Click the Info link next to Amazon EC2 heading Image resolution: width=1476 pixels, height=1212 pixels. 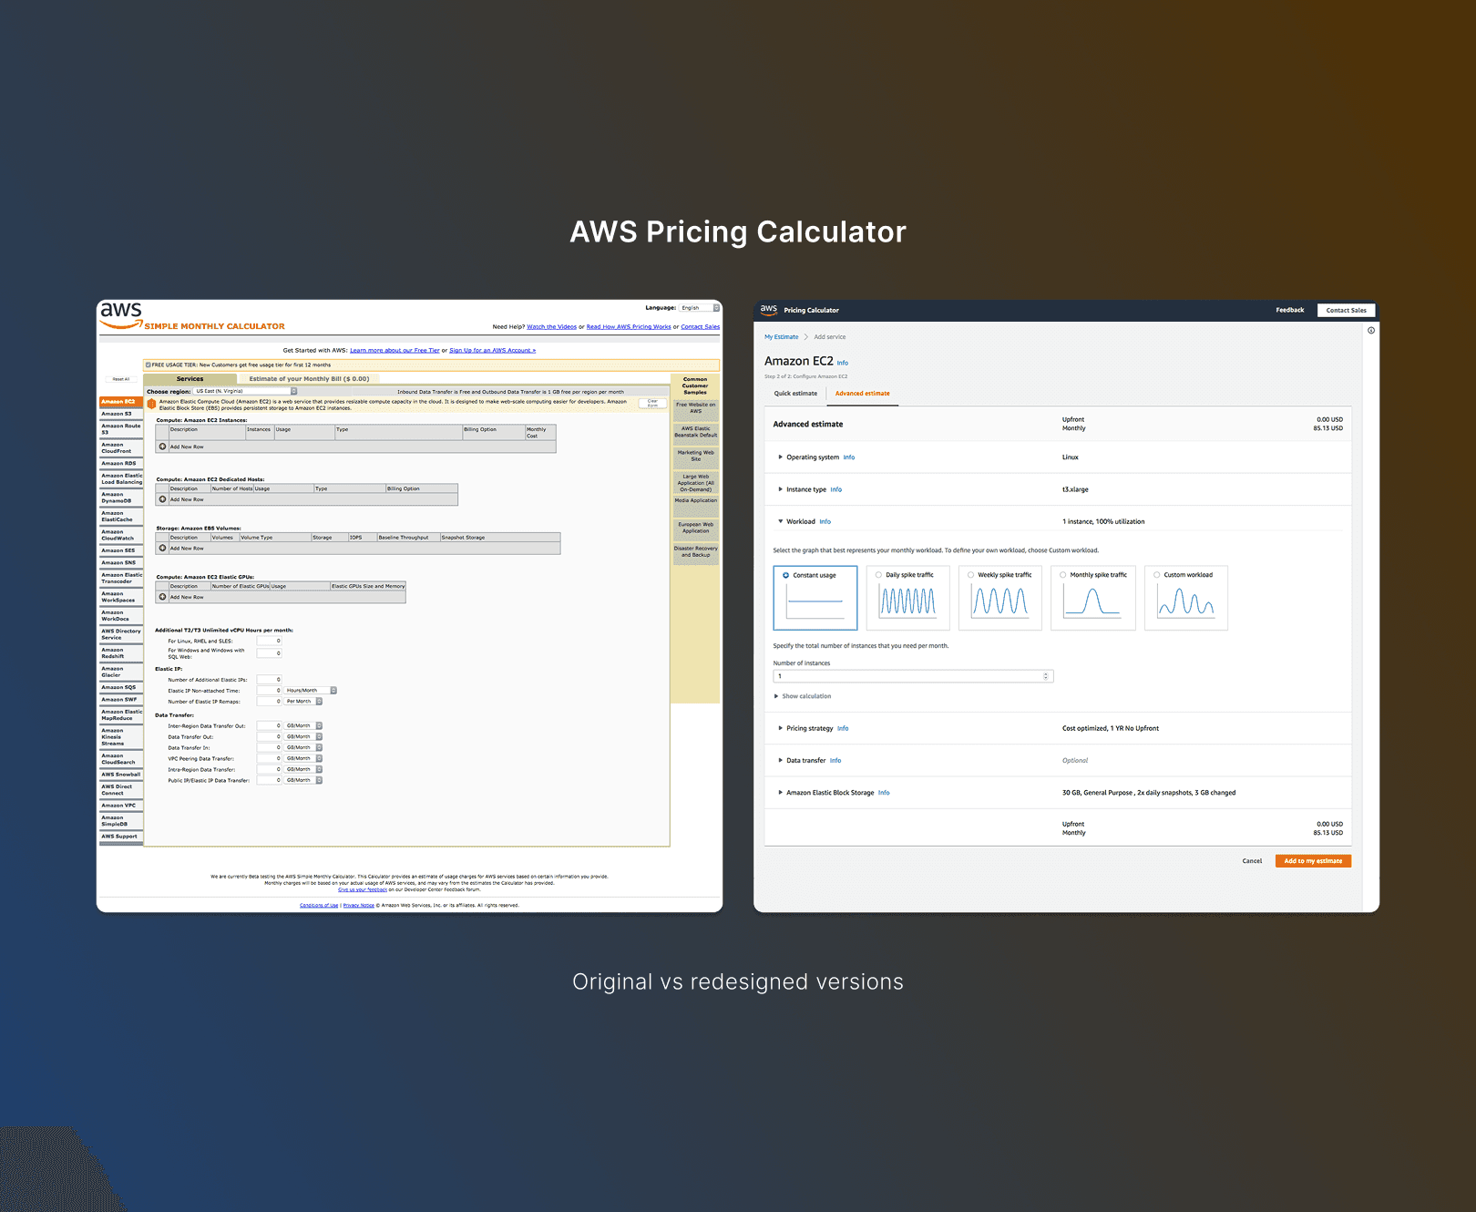(x=843, y=363)
